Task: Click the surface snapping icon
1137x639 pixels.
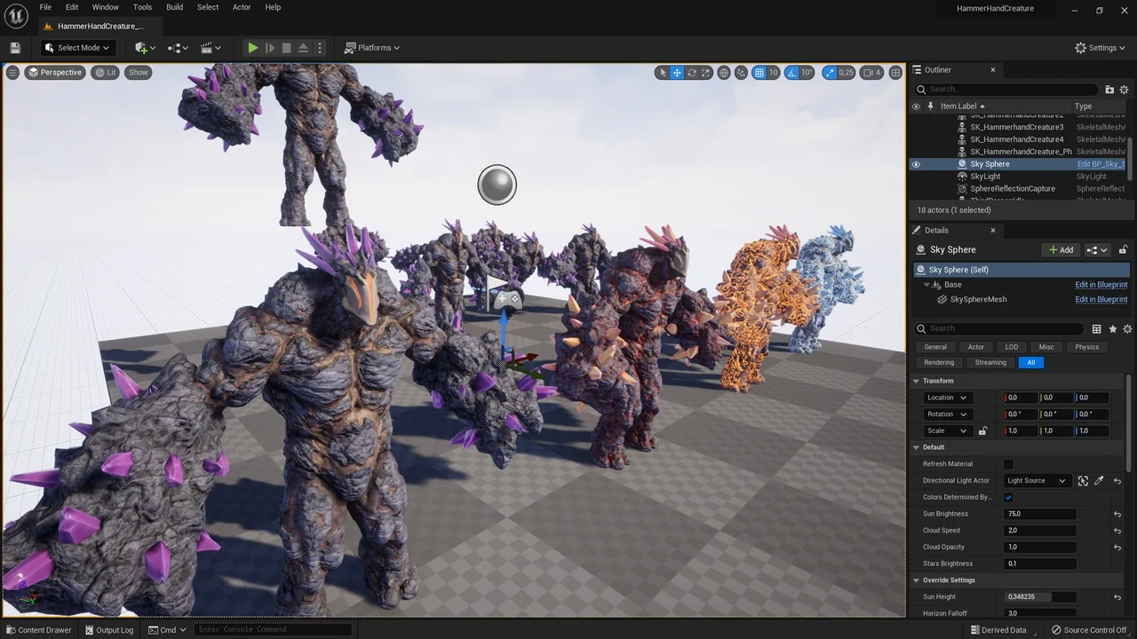Action: pos(741,73)
